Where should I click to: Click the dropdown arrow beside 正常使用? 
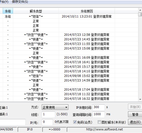(66, 107)
